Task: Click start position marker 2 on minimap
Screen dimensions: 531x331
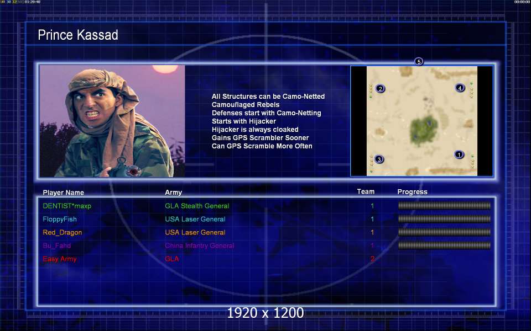Action: [x=381, y=89]
